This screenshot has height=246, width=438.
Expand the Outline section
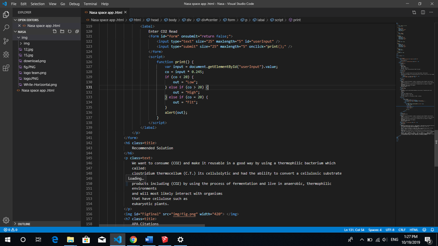click(x=24, y=224)
